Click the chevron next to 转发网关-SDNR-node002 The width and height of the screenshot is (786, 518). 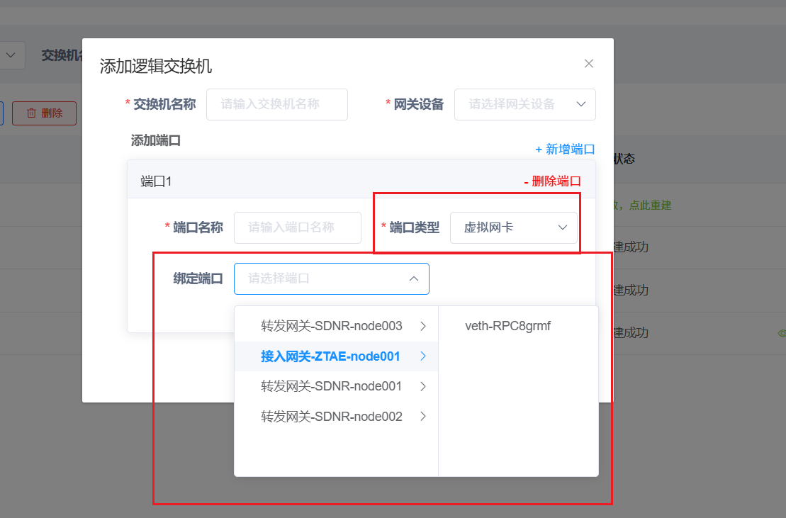click(x=423, y=416)
